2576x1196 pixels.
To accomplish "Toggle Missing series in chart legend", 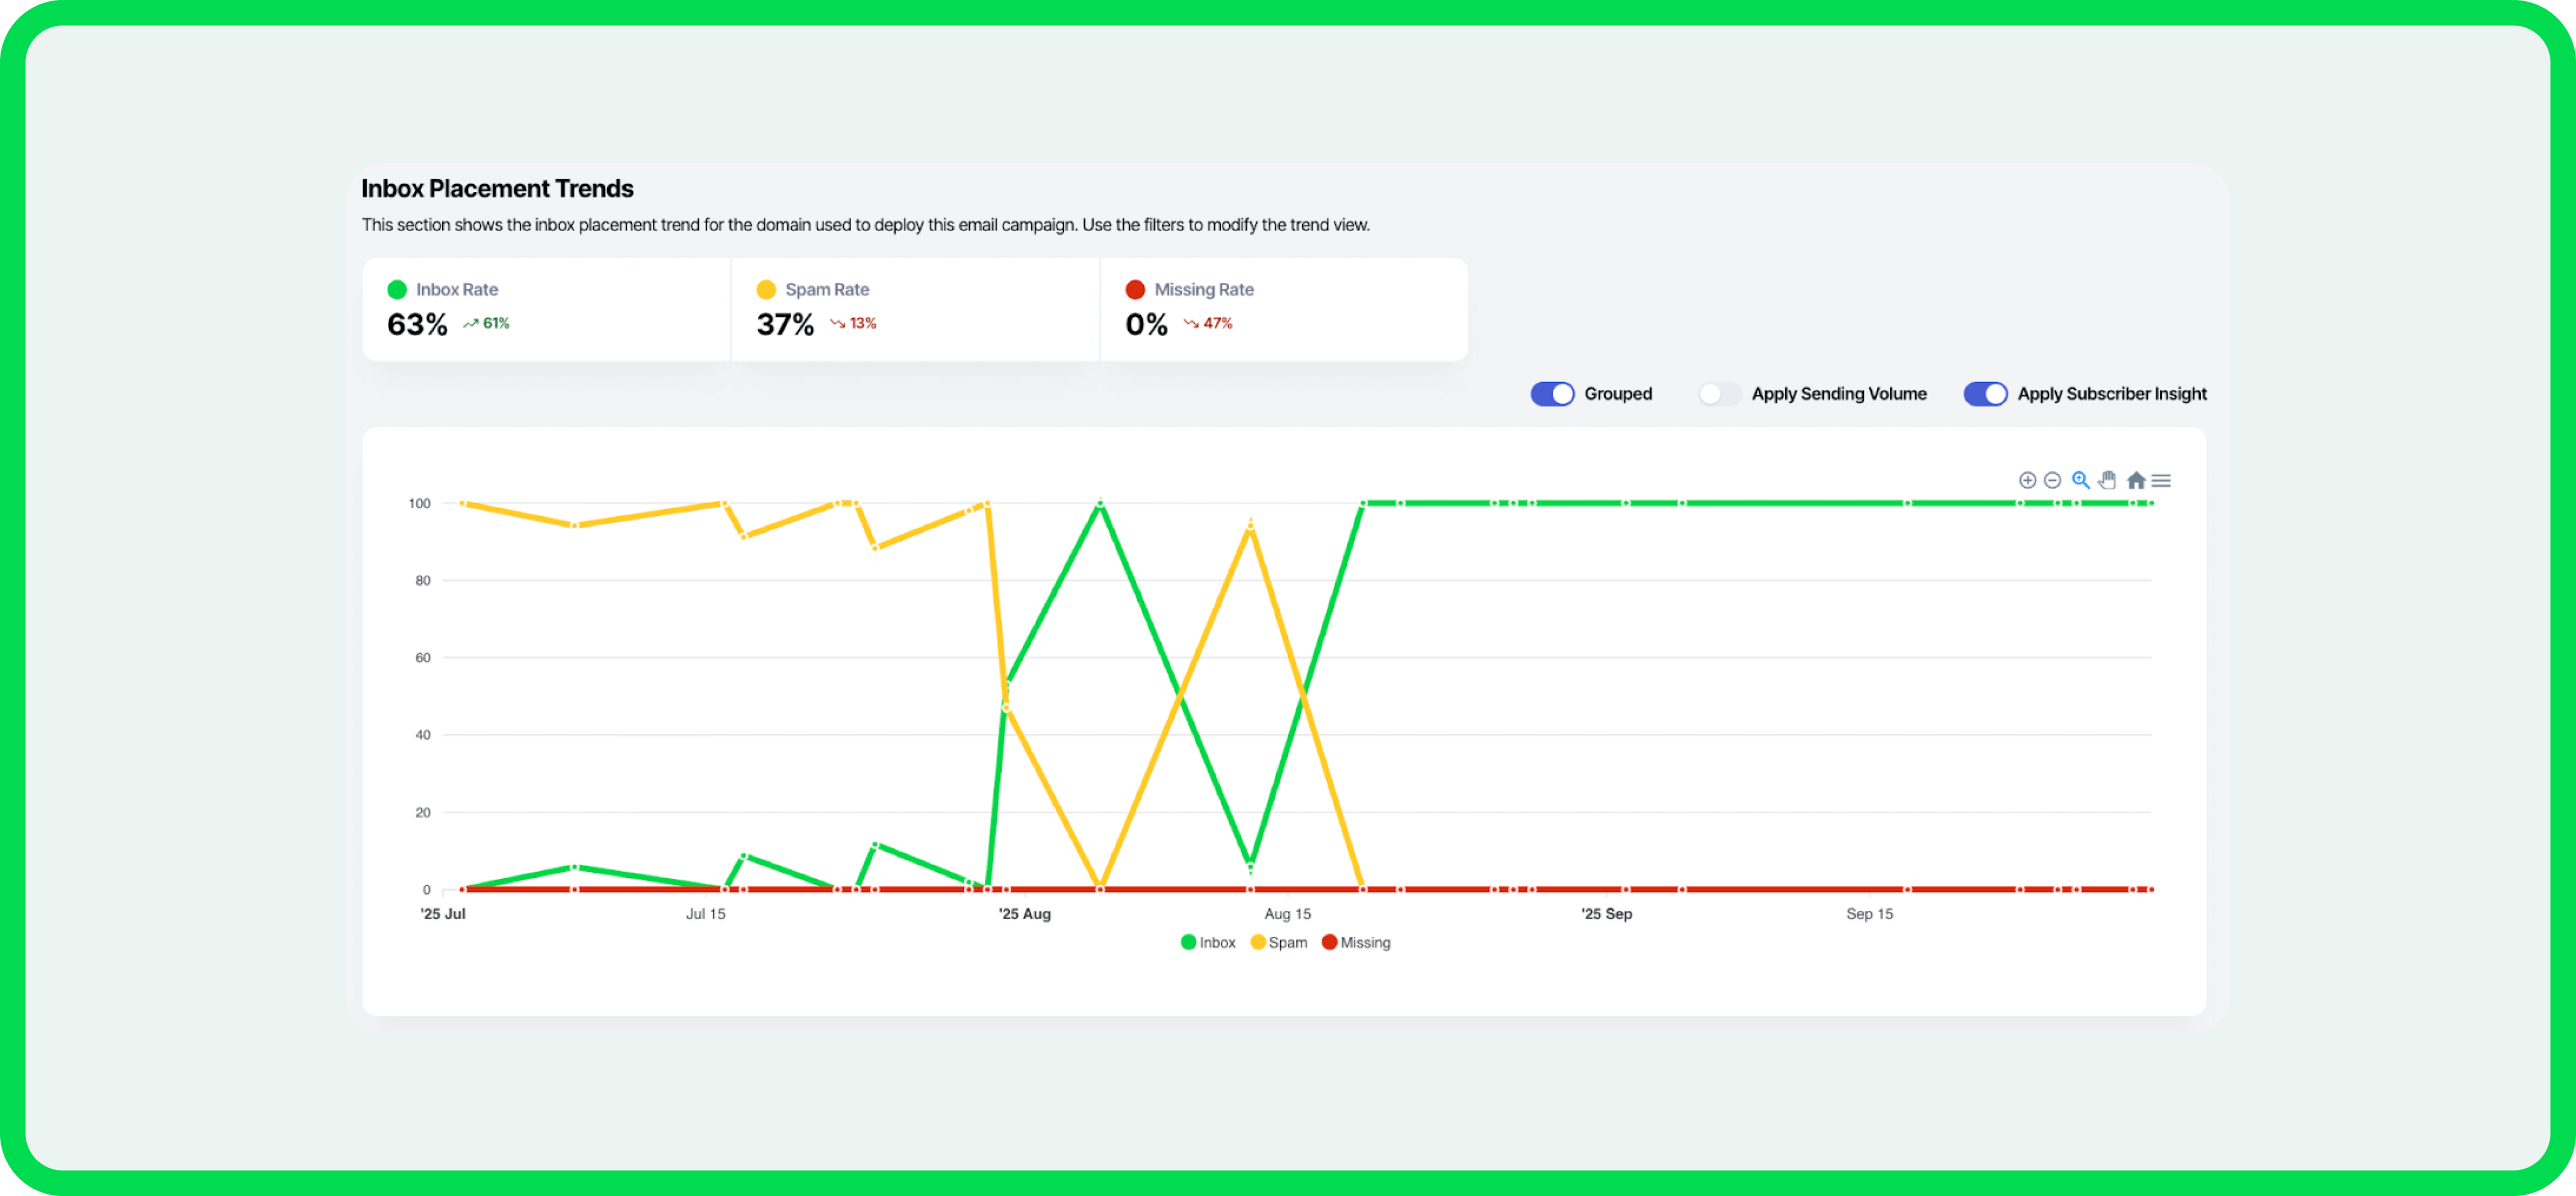I will click(x=1355, y=942).
